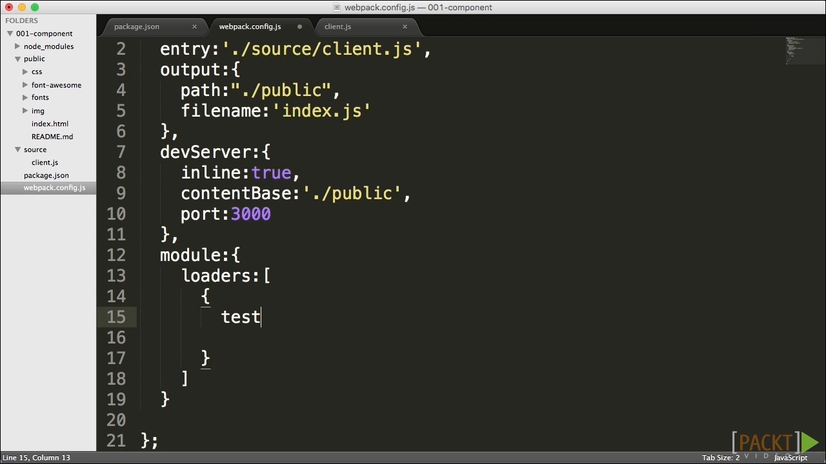The width and height of the screenshot is (826, 464).
Task: Click the 'true' value on line 8
Action: click(x=271, y=173)
